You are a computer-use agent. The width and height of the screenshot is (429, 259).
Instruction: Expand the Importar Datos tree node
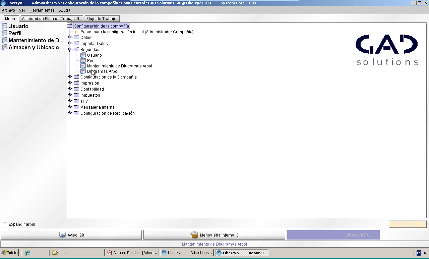coord(70,43)
